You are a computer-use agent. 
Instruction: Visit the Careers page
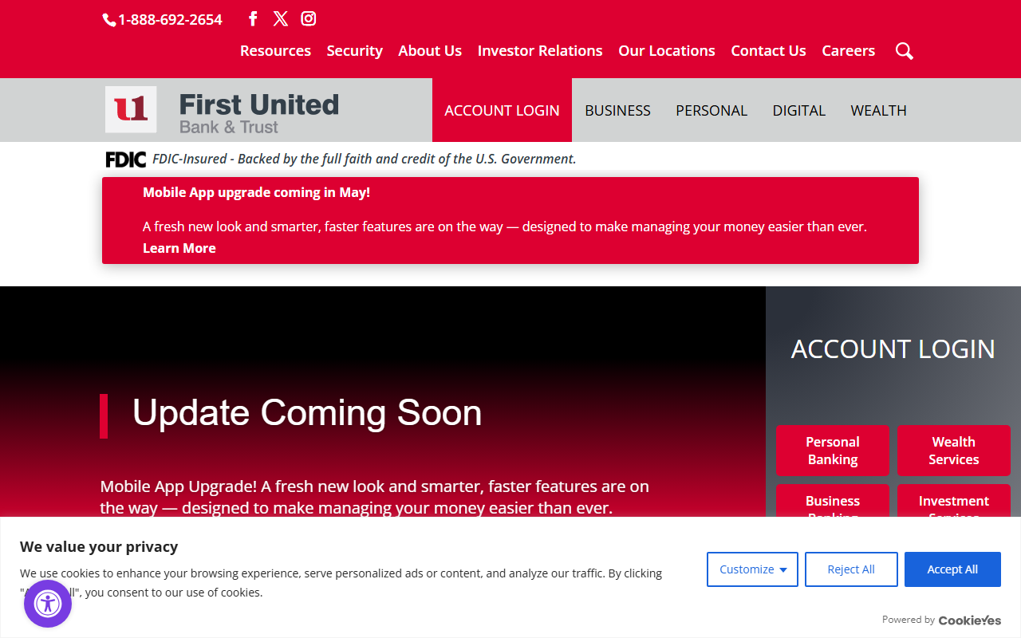coord(849,50)
